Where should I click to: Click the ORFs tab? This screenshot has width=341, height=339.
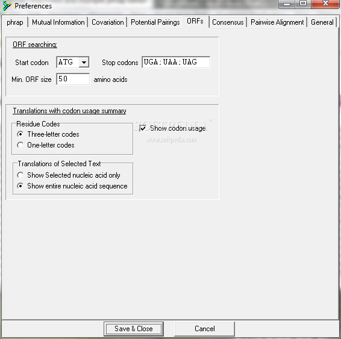[x=195, y=21]
